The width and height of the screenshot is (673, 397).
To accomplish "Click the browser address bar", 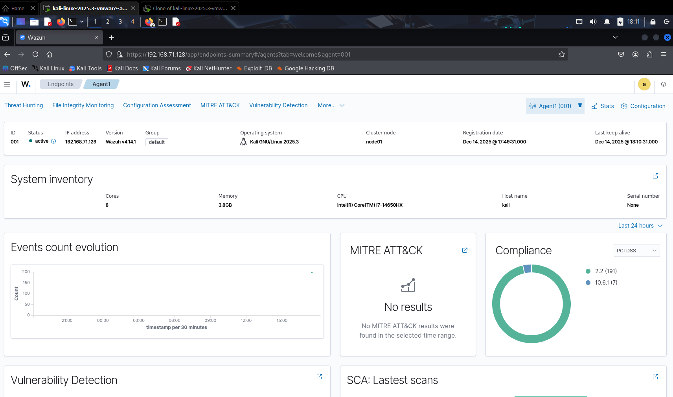I will [336, 54].
